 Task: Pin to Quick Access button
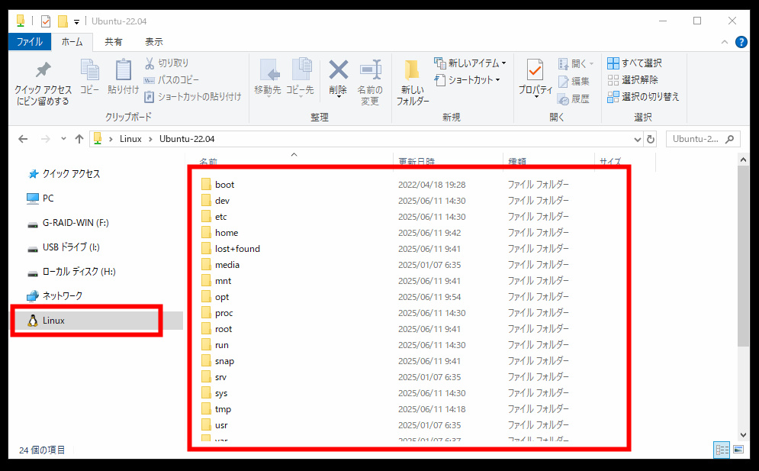pyautogui.click(x=43, y=83)
